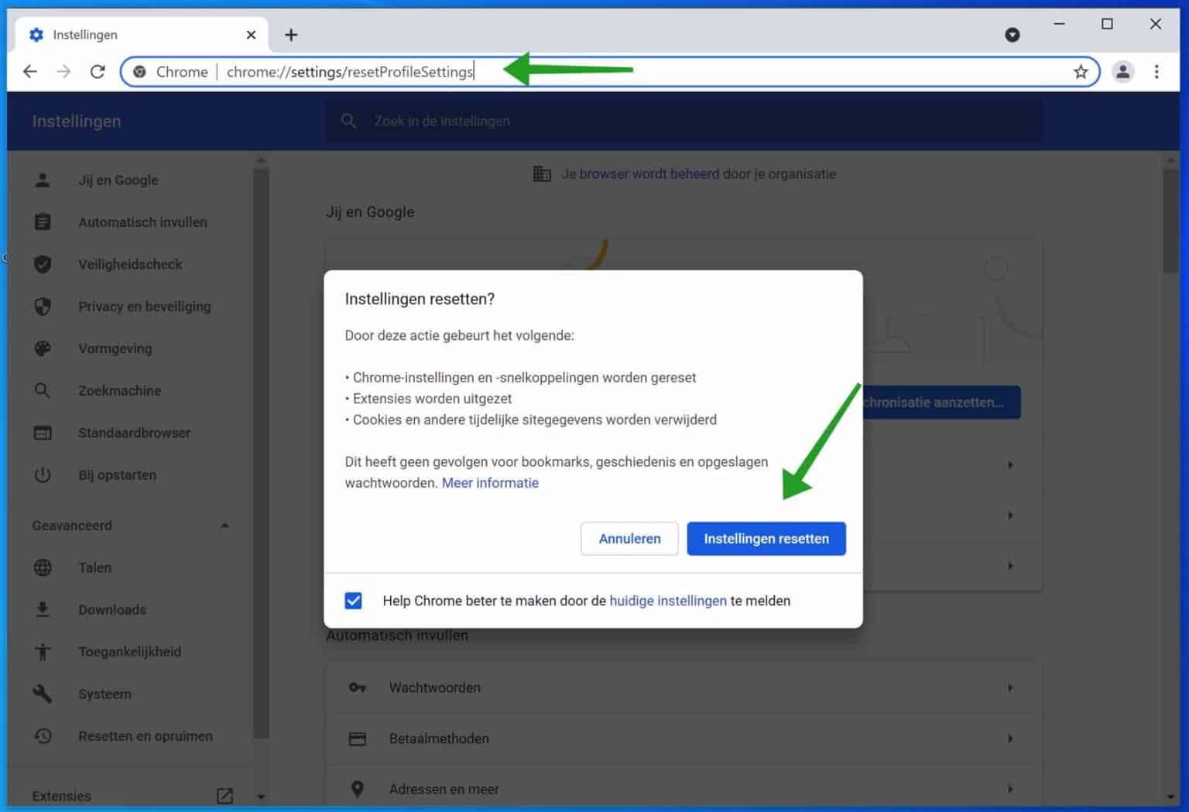
Task: Click the Jij en Google person icon
Action: click(43, 180)
